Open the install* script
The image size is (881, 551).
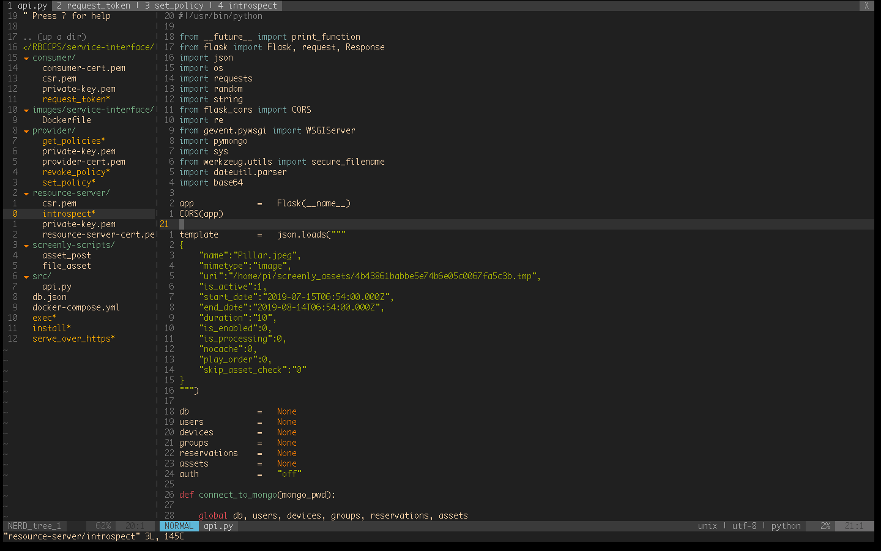point(52,328)
